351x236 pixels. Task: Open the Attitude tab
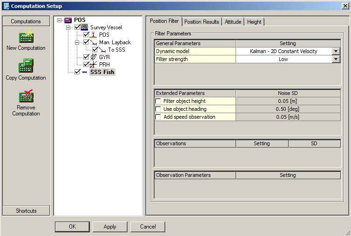233,22
